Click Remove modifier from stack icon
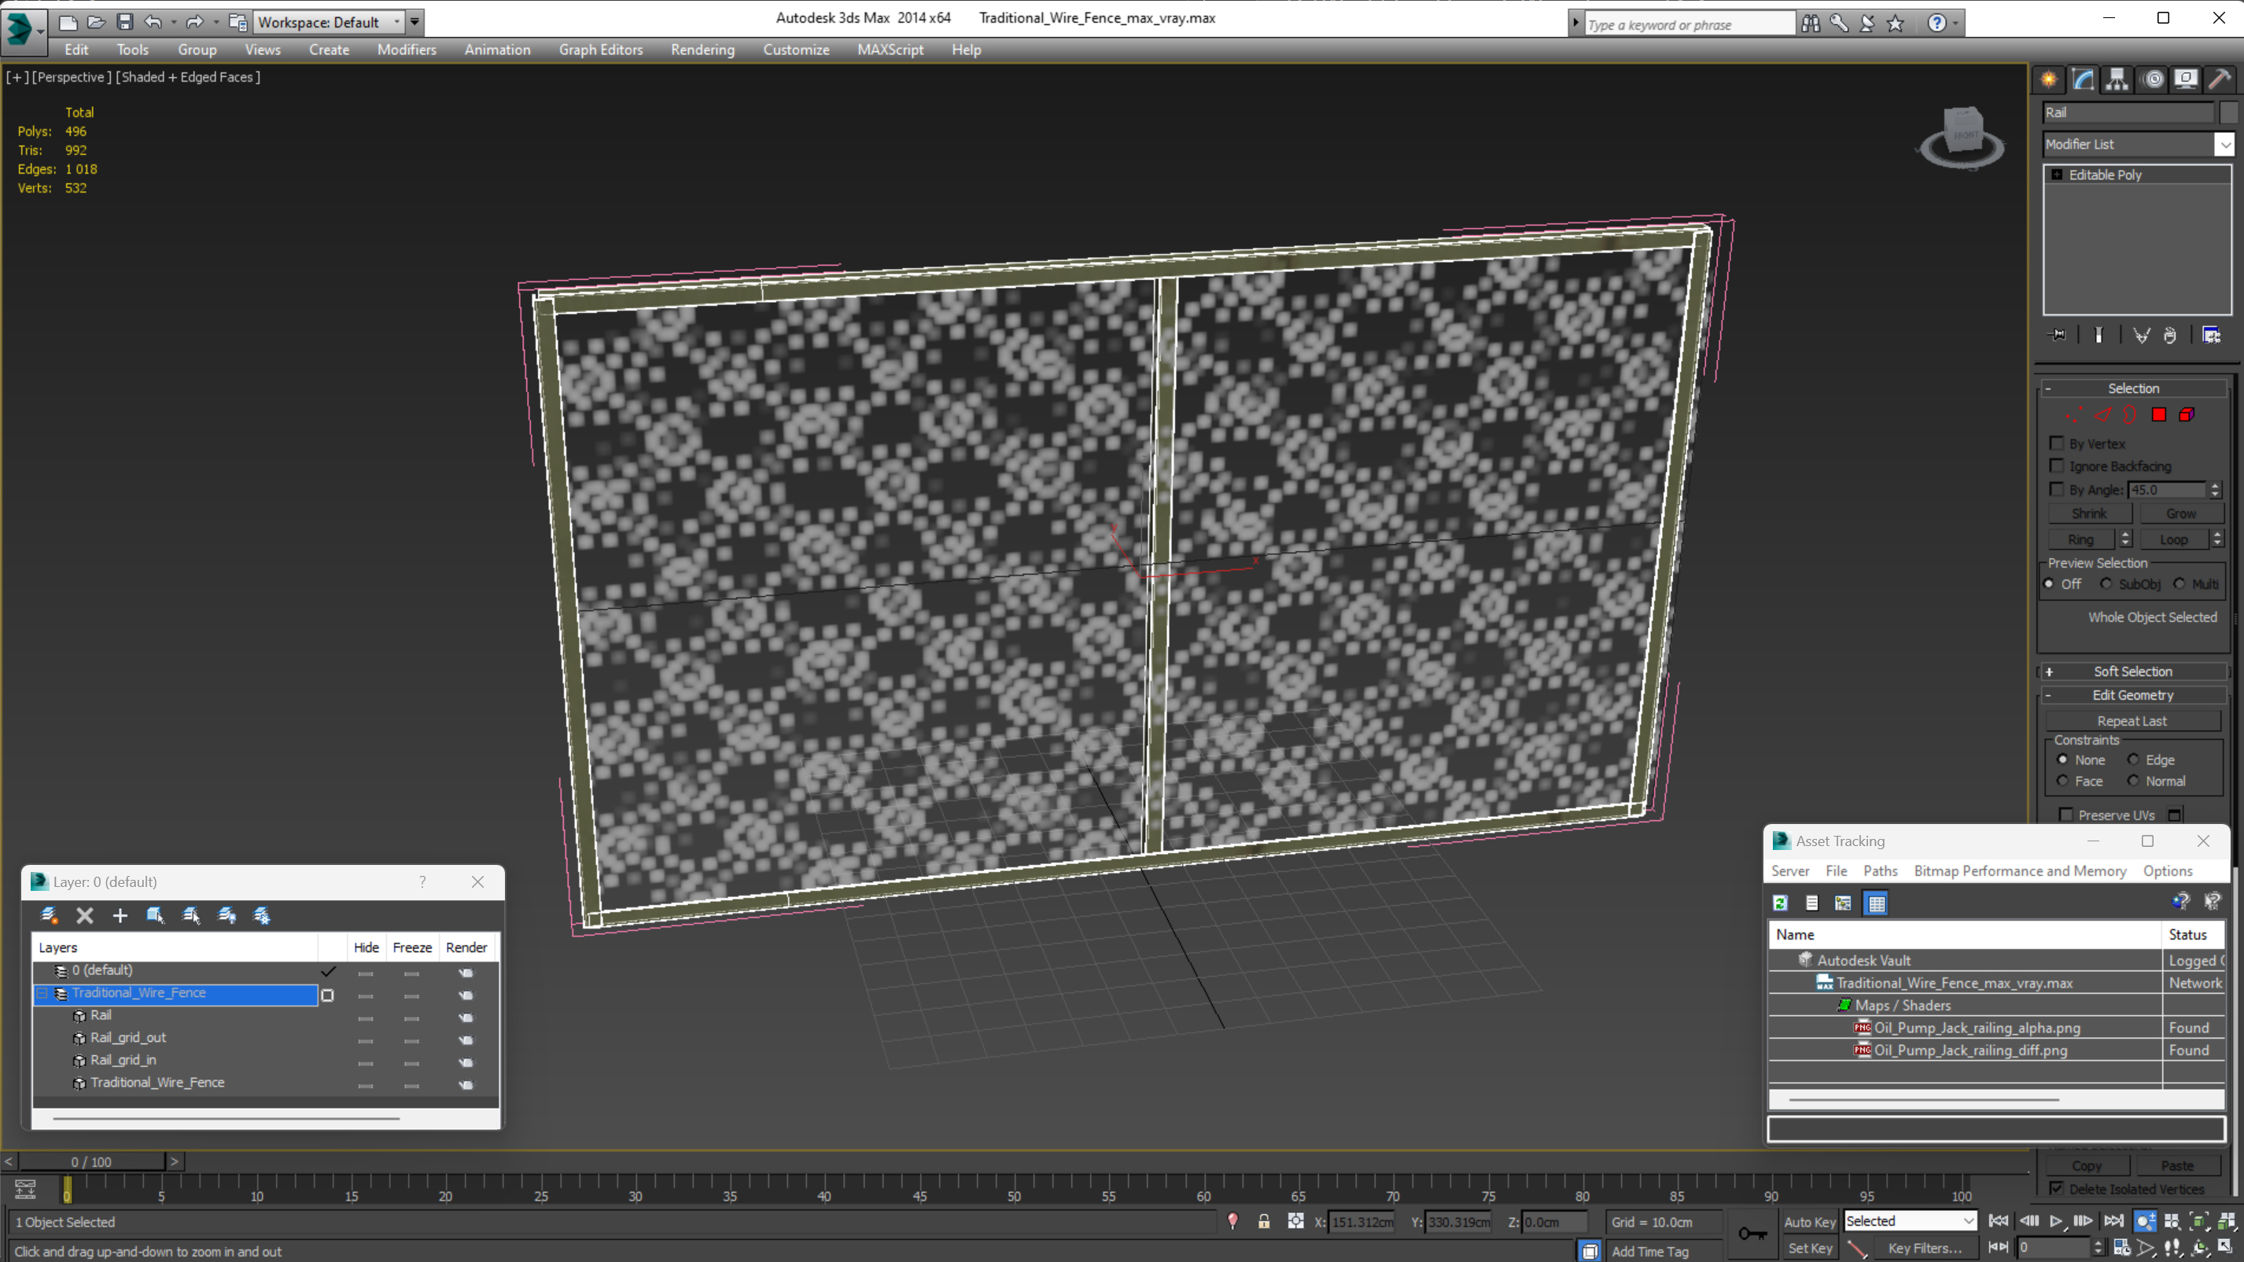Image resolution: width=2244 pixels, height=1262 pixels. point(2170,335)
